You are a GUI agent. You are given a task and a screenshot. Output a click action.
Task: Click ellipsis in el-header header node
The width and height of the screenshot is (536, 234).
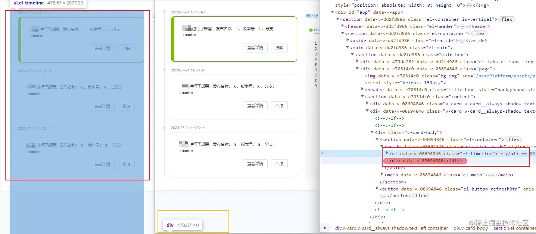click(x=462, y=26)
